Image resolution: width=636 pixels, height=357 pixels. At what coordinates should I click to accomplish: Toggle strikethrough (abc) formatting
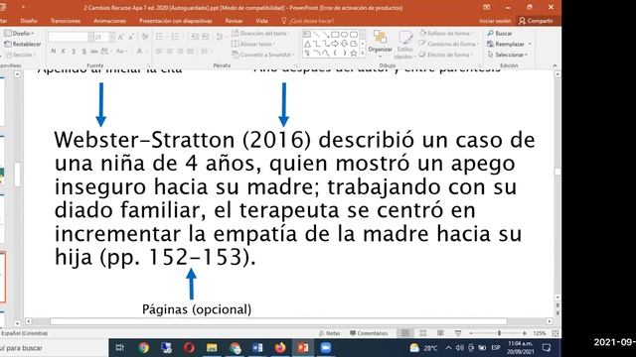pos(94,52)
